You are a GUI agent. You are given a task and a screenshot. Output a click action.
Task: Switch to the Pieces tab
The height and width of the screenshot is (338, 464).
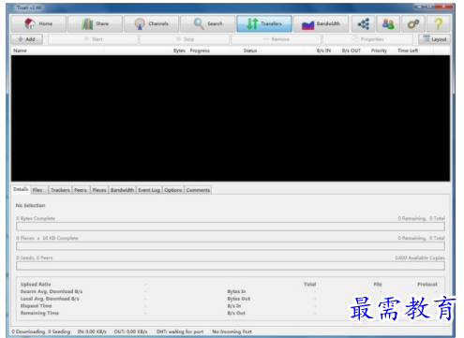pyautogui.click(x=99, y=190)
